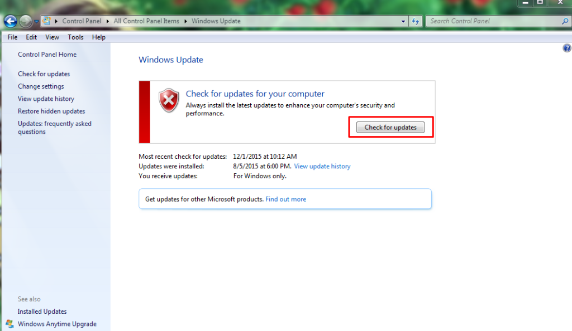Expand the chevron after 'All Control Panel Items'
572x331 pixels.
pyautogui.click(x=185, y=21)
